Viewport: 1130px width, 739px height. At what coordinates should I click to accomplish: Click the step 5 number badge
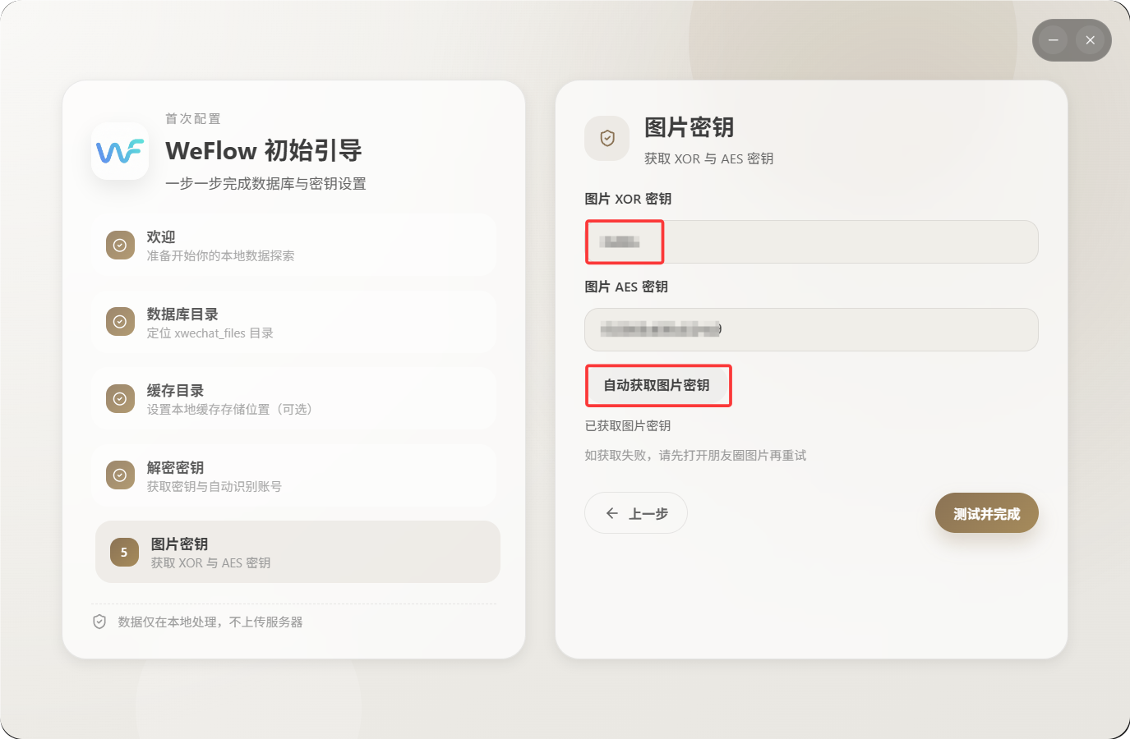[x=124, y=552]
